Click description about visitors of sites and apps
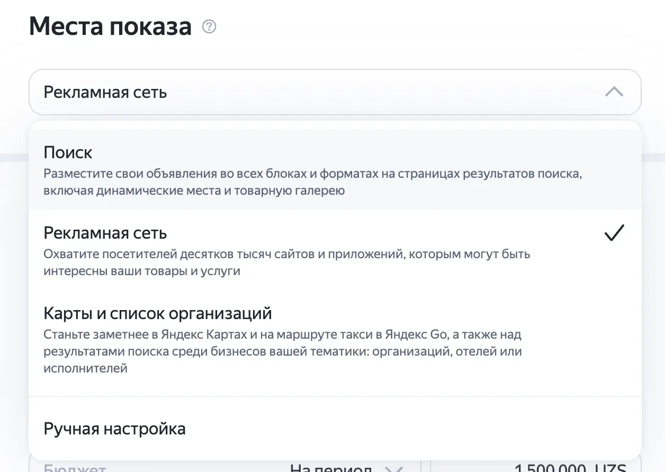The height and width of the screenshot is (472, 665). point(287,262)
